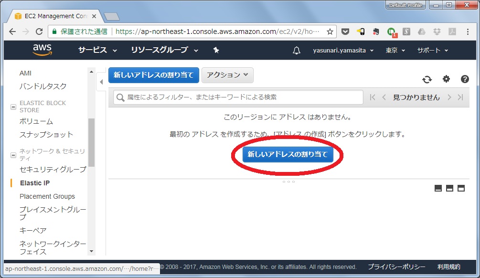Open the pin shortcuts icon in AWS navbar
480x278 pixels.
click(216, 50)
